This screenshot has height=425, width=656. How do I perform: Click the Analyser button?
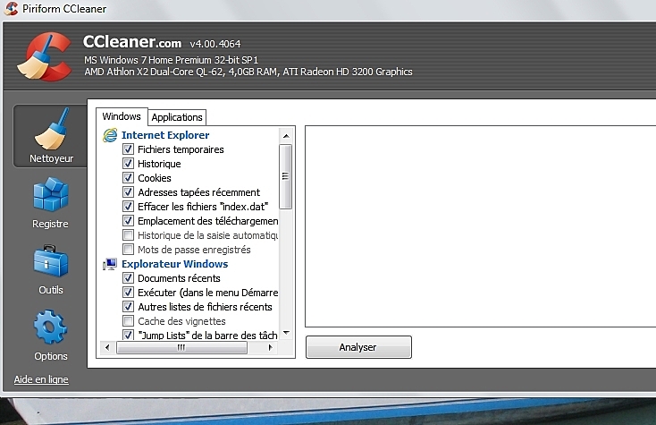(x=358, y=347)
